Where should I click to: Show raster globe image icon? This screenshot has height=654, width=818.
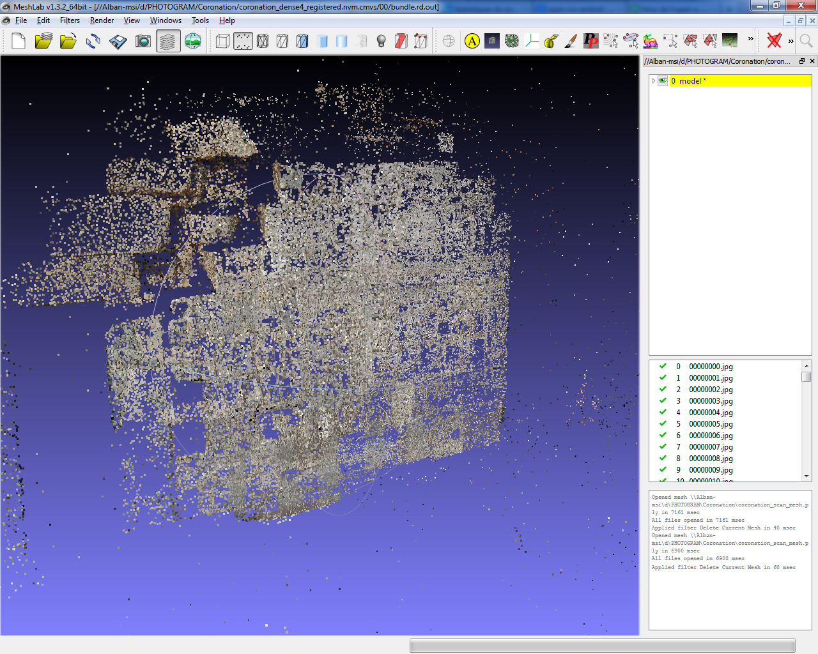tap(193, 42)
